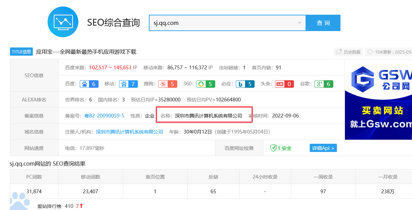Click Baidu traffic 102,517 ~ 145,653 value
The width and height of the screenshot is (412, 210).
click(110, 68)
